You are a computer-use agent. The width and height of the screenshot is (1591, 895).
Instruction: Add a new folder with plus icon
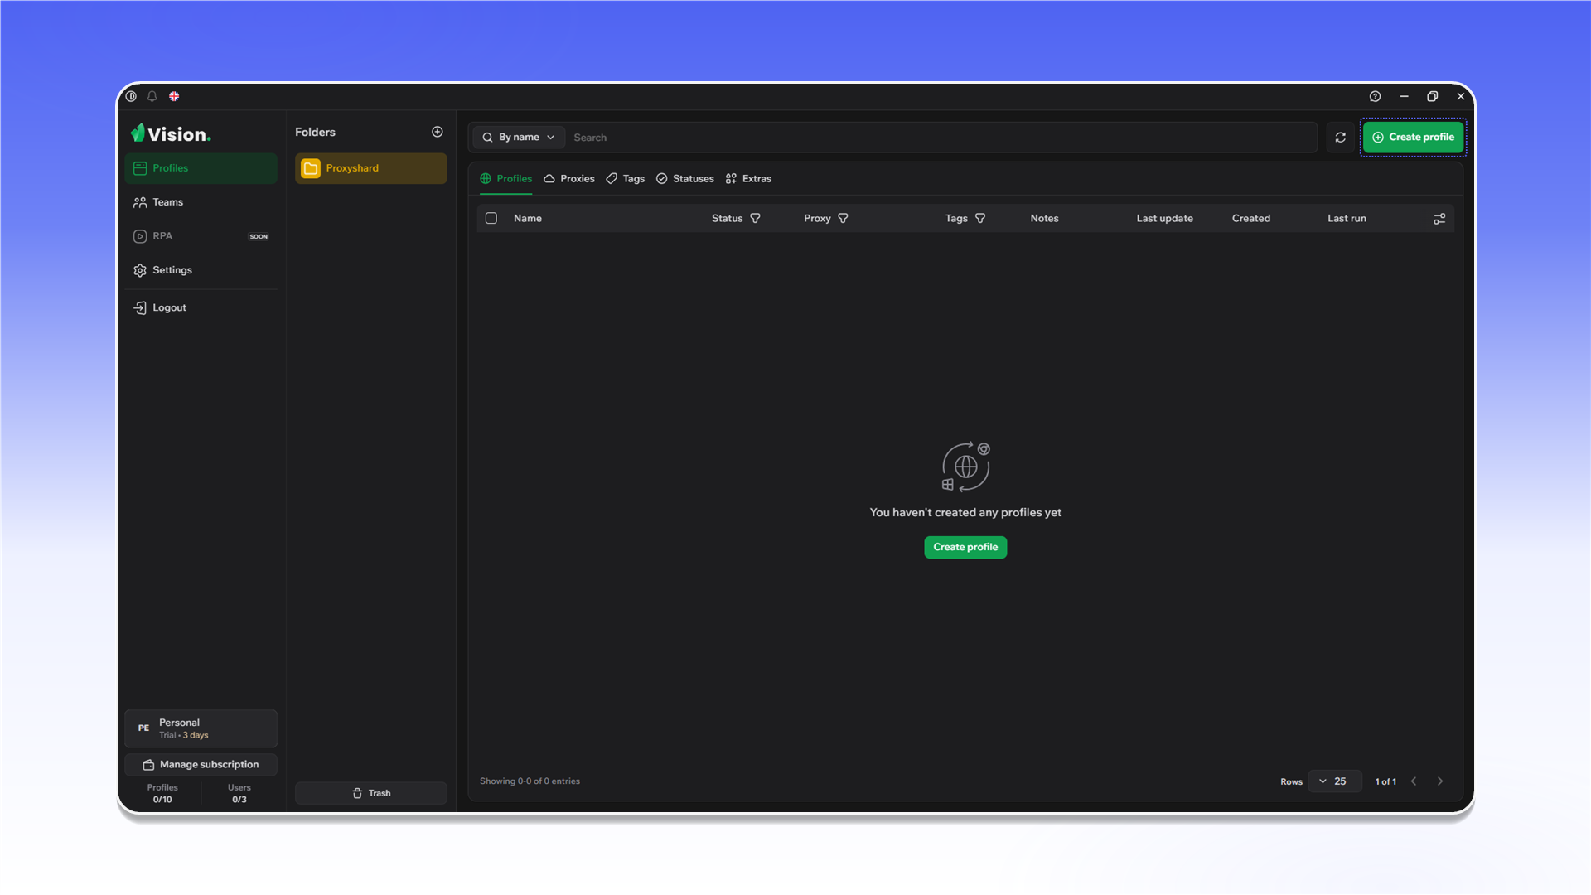coord(438,132)
